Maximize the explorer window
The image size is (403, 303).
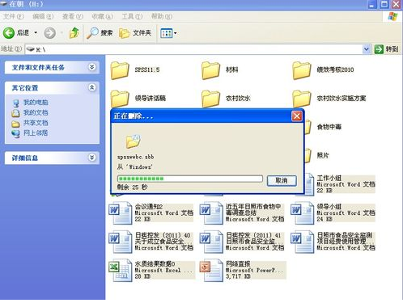tap(384, 4)
